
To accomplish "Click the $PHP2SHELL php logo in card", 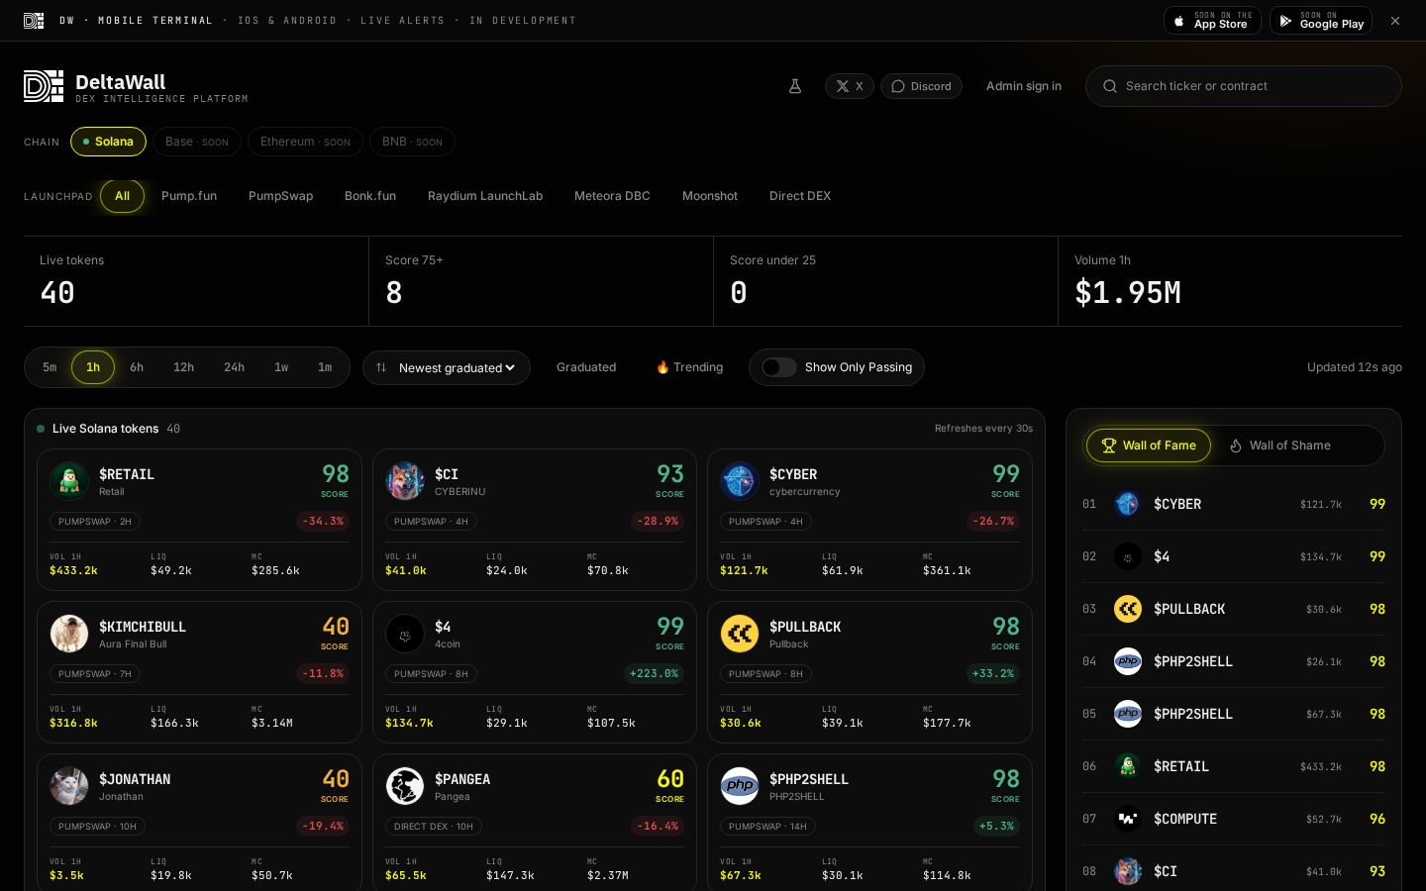I will point(740,786).
